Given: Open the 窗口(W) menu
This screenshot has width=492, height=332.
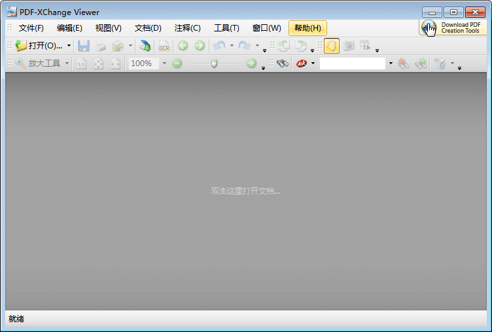Looking at the screenshot, I should tap(267, 28).
